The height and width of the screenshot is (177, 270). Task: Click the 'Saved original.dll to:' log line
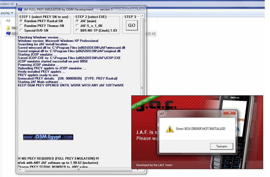click(69, 51)
